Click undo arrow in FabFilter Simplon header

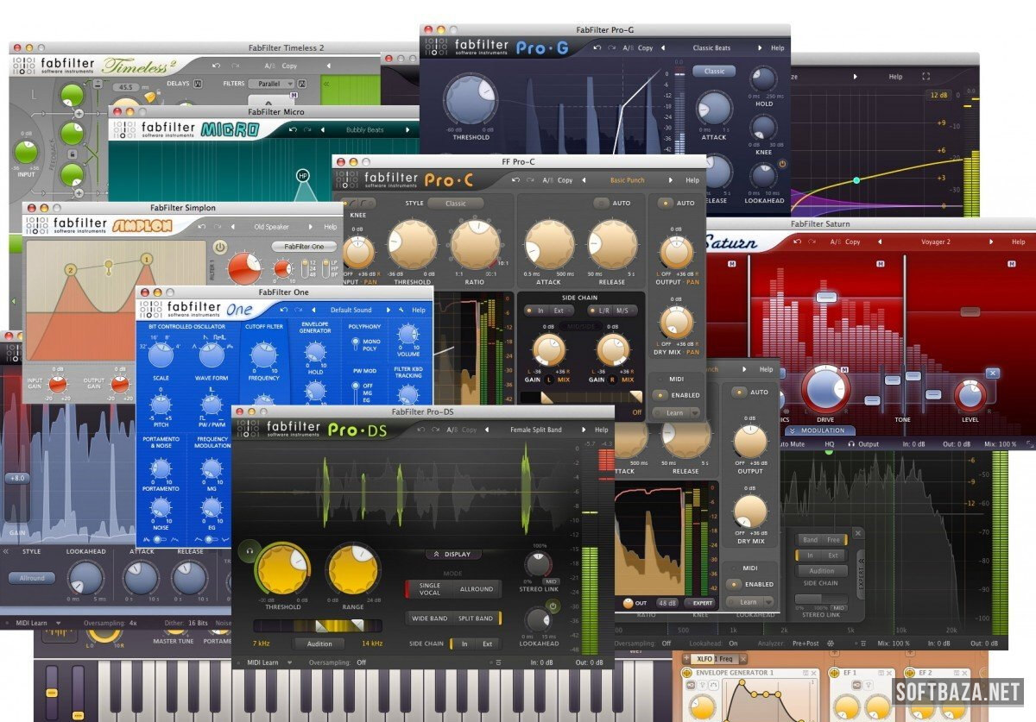pyautogui.click(x=200, y=227)
